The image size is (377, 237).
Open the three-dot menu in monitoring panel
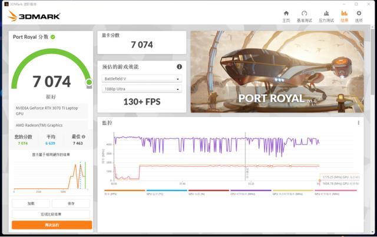[359, 123]
